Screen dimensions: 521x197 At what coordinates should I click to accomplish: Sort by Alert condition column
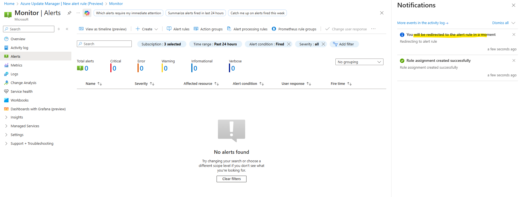point(248,83)
